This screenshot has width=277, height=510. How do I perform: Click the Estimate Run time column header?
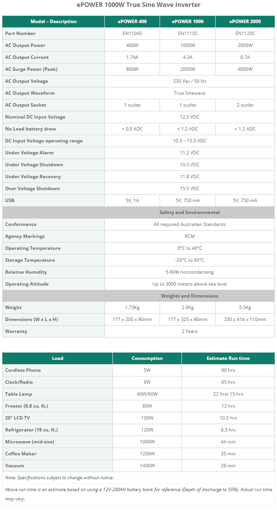[x=228, y=358]
